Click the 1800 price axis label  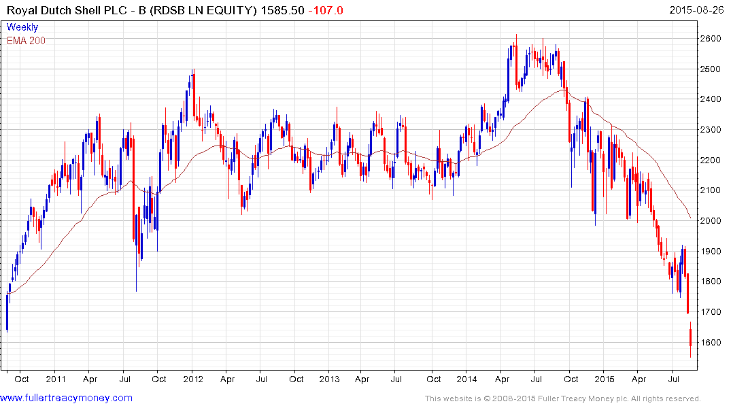(711, 282)
